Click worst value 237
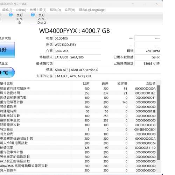175x175 pixels. click(x=106, y=93)
